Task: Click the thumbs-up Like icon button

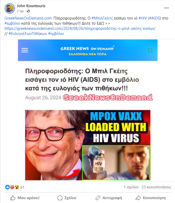Action: [13, 198]
